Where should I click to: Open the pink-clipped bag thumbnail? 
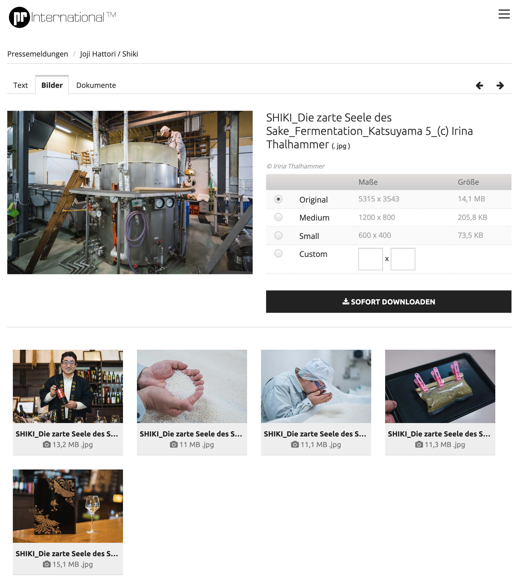[x=440, y=386]
